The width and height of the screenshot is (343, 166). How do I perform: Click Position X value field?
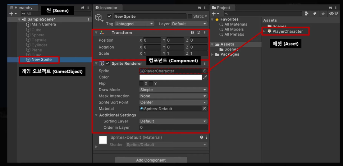tap(152, 40)
